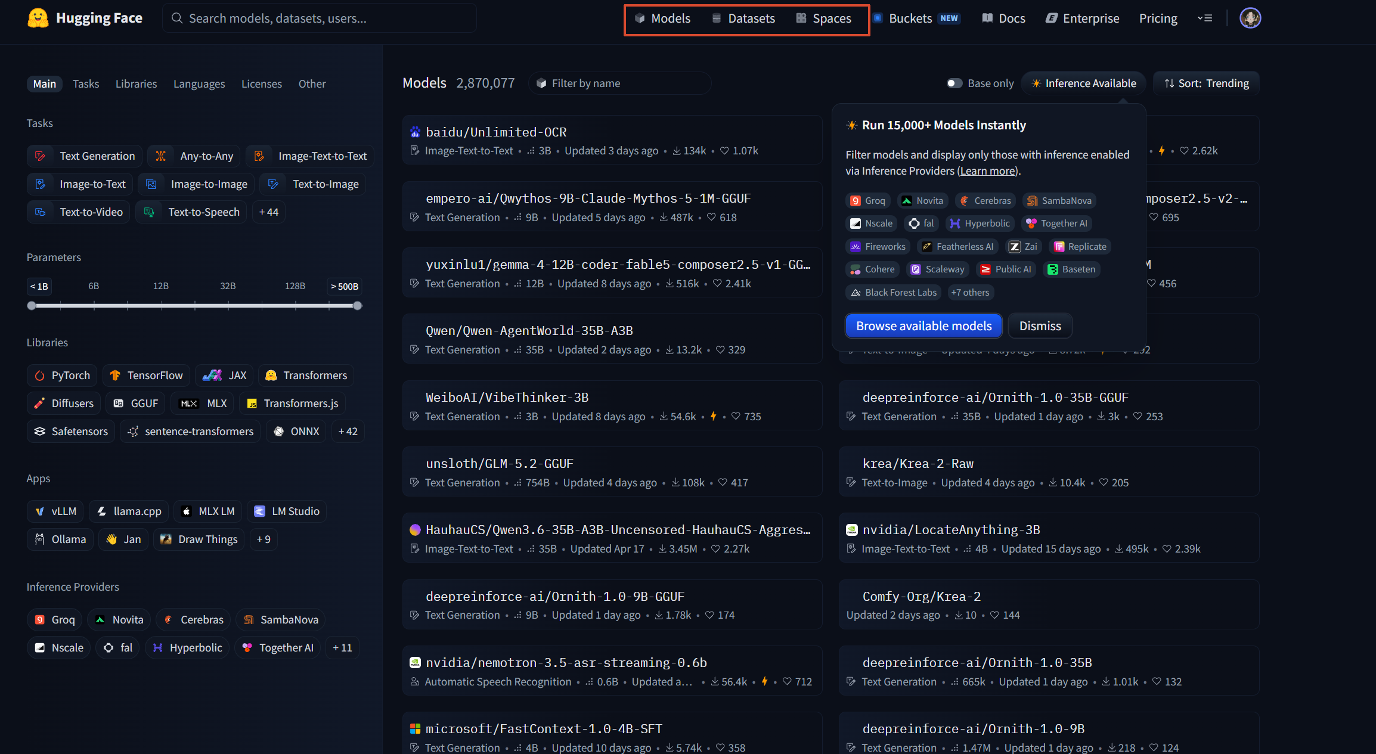Select the 32B mark on the Parameters slider
The image size is (1376, 754).
[228, 286]
